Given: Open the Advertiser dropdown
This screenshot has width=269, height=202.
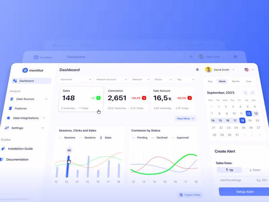Looking at the screenshot, I should [x=76, y=79].
